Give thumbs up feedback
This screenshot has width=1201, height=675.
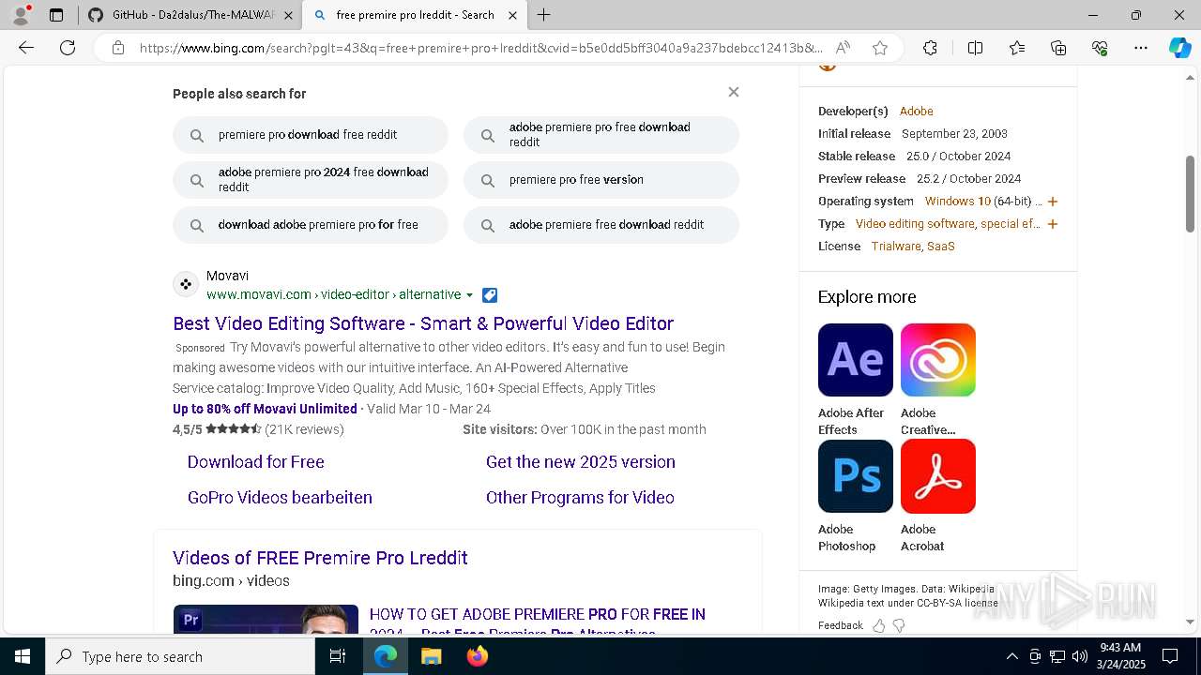click(878, 625)
